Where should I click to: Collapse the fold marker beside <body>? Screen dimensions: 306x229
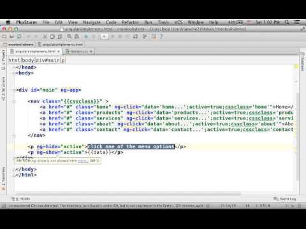pos(14,73)
